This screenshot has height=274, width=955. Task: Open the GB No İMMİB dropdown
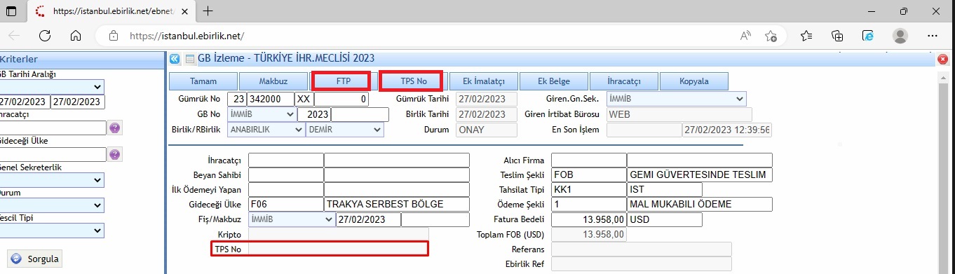click(x=262, y=114)
